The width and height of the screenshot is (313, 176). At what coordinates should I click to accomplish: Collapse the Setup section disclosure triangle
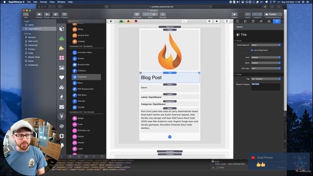pyautogui.click(x=235, y=41)
